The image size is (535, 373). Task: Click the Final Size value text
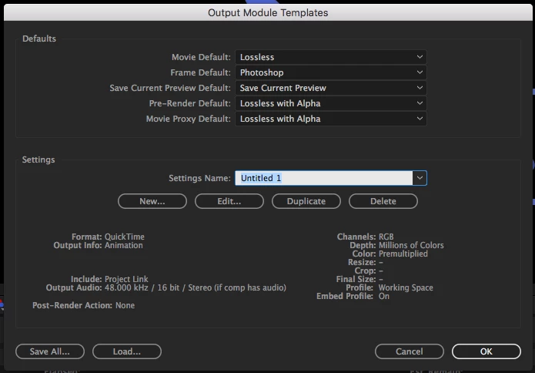(381, 280)
